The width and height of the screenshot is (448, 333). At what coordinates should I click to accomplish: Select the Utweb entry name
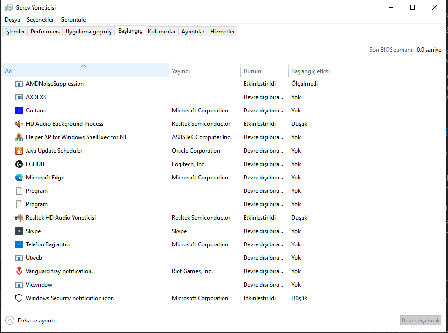pyautogui.click(x=34, y=258)
